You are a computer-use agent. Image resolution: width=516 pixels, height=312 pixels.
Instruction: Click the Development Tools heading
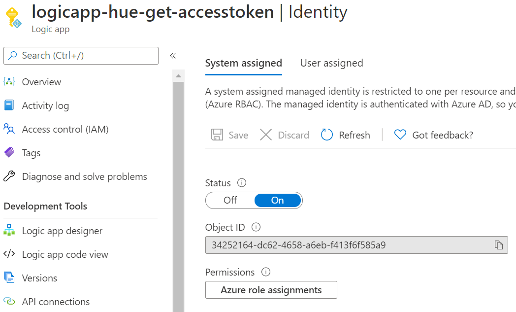click(x=45, y=206)
